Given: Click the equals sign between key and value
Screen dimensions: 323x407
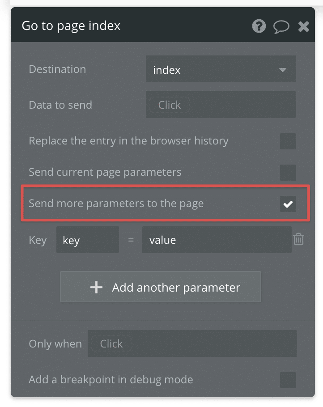Looking at the screenshot, I should tap(130, 240).
